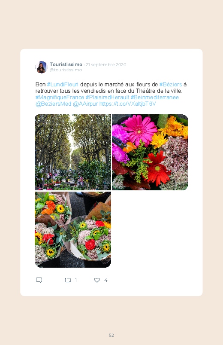The height and width of the screenshot is (345, 223).
Task: View the pink gerbera bouquet photo
Action: [x=150, y=152]
